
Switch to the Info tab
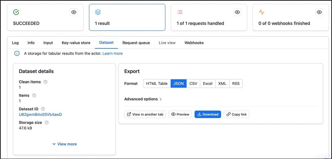(x=31, y=43)
